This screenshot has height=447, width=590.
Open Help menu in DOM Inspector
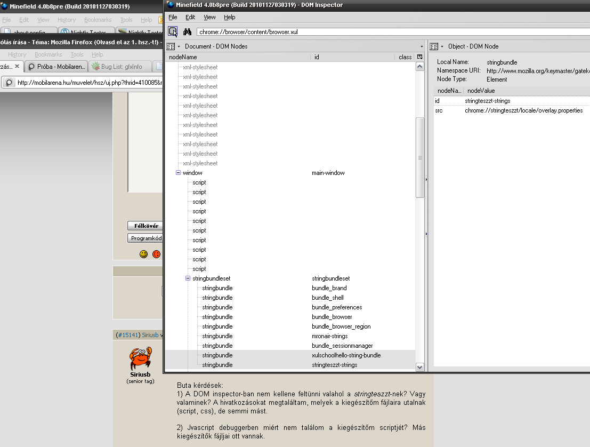230,17
